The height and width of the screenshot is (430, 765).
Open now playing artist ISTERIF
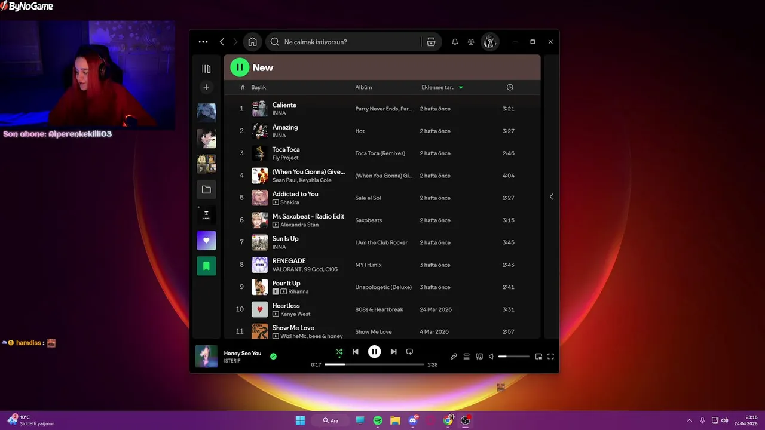coord(232,361)
